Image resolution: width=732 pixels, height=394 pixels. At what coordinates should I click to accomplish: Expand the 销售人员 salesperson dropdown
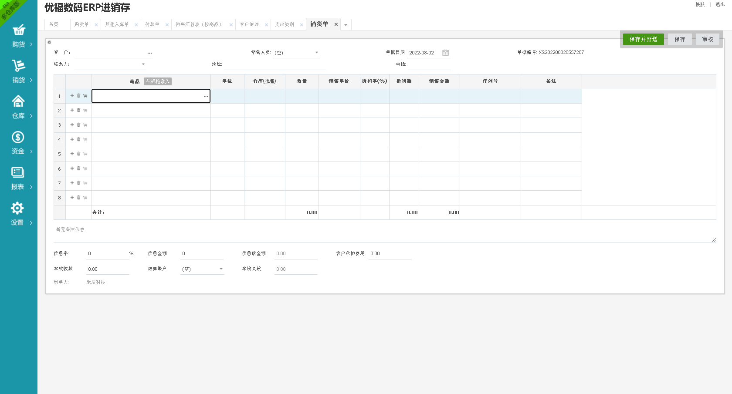(x=317, y=53)
